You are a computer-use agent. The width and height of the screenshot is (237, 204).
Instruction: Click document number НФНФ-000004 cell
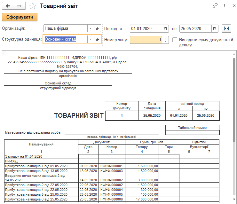pyautogui.click(x=112, y=190)
